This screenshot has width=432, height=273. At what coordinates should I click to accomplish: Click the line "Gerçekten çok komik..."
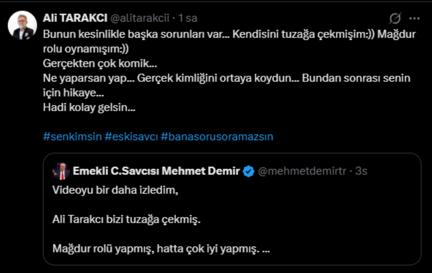point(100,63)
